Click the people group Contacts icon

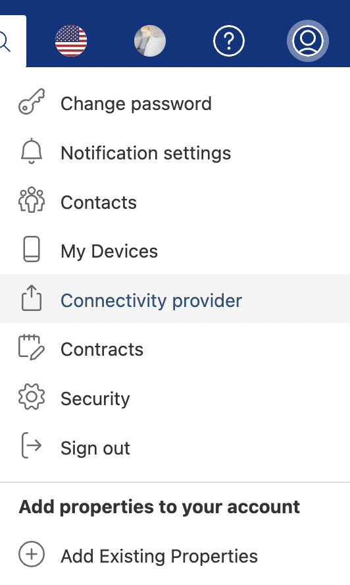point(32,200)
